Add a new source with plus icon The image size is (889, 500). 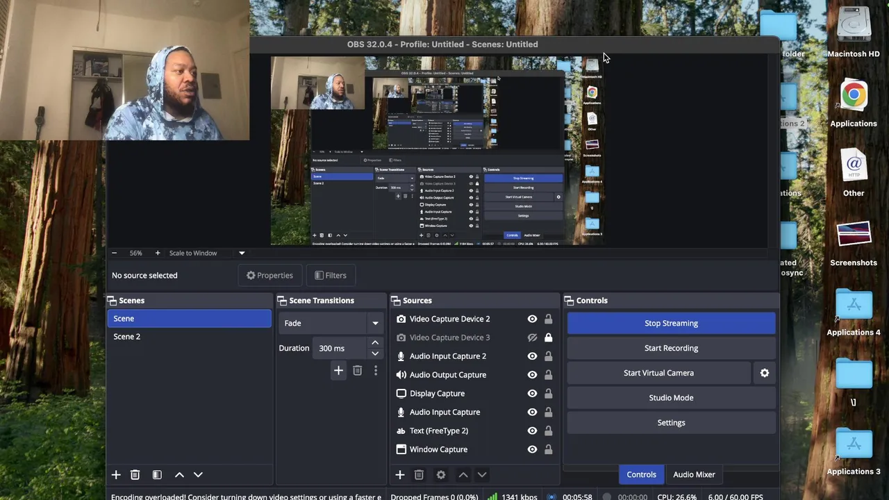(400, 475)
